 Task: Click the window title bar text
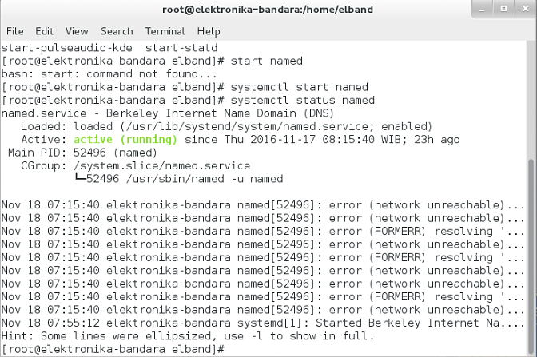268,10
